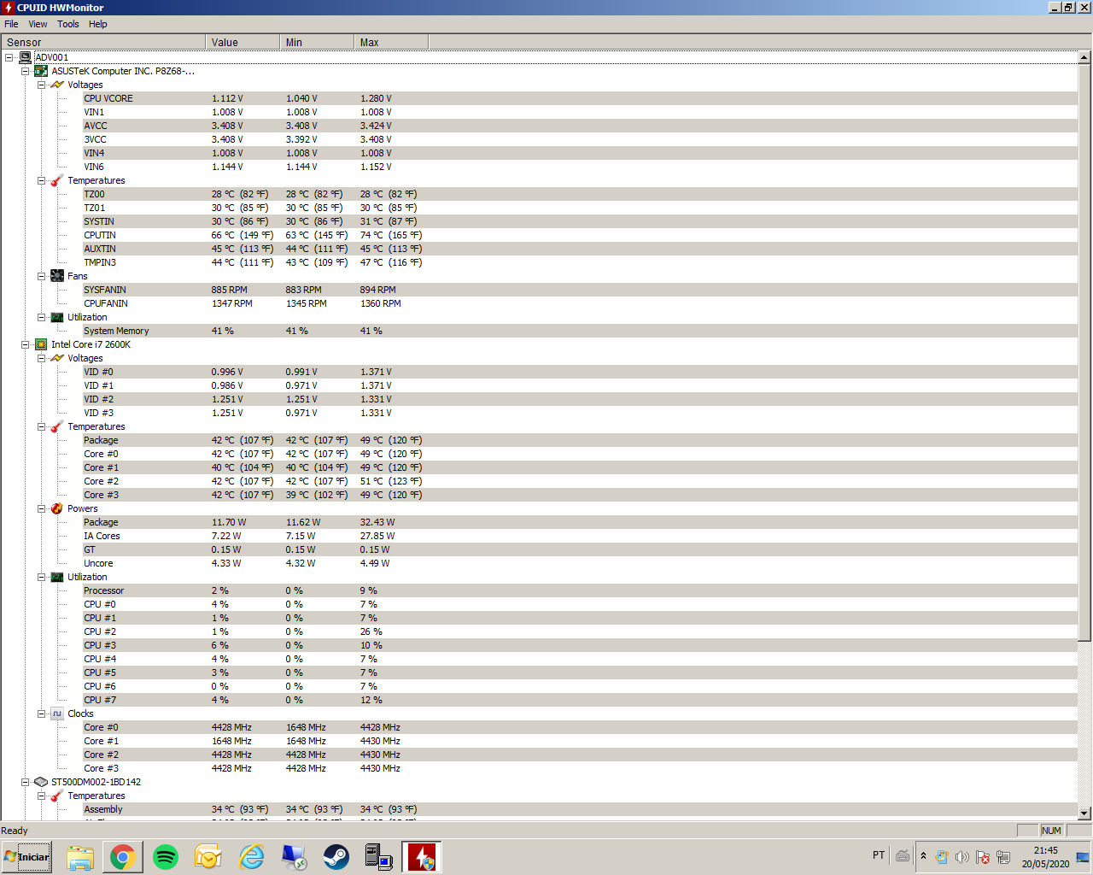This screenshot has height=875, width=1093.
Task: Click the Value column header
Action: point(243,42)
